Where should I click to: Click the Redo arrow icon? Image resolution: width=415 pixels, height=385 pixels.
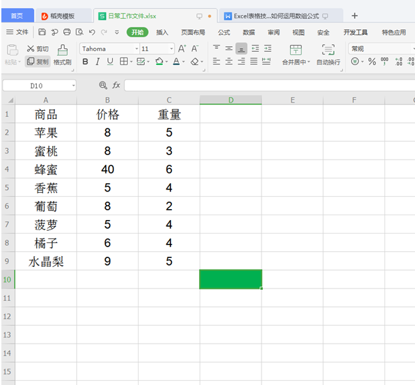(x=104, y=32)
